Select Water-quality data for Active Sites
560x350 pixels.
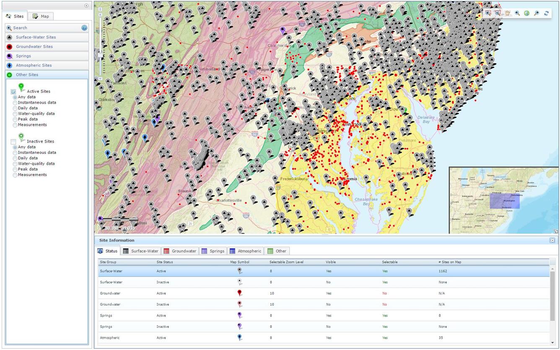click(15, 114)
